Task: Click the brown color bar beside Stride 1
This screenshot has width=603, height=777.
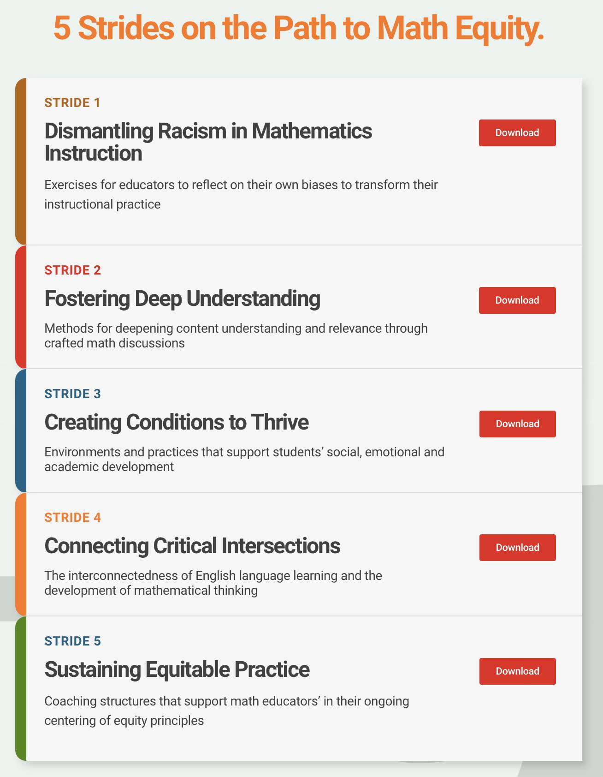Action: pos(21,161)
